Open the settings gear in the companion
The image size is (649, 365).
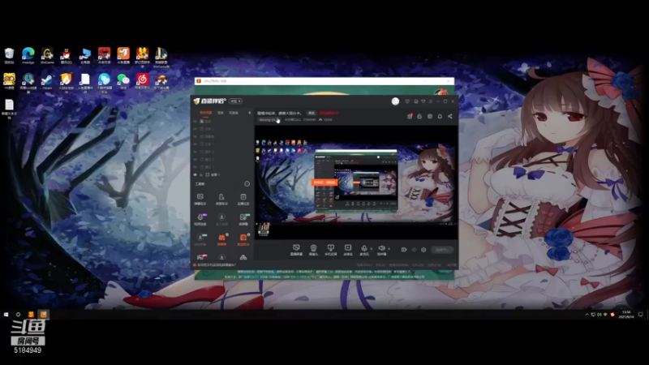tap(423, 250)
